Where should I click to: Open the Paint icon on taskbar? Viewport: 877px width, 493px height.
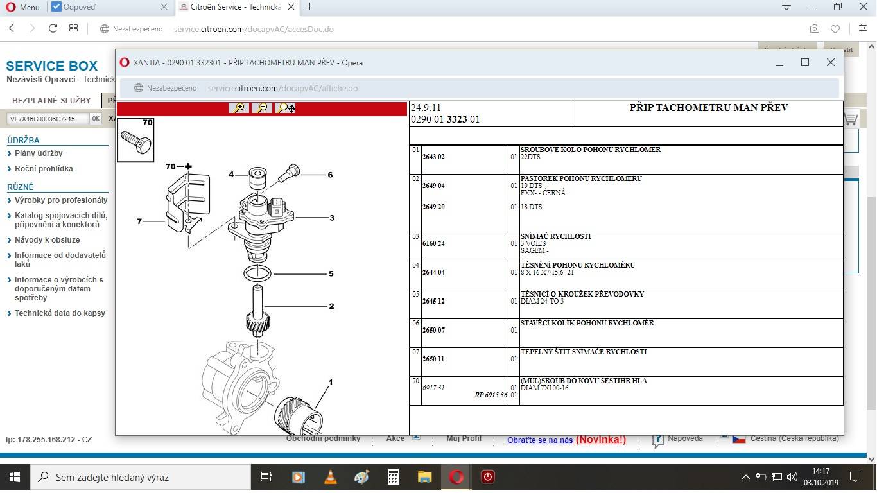(x=362, y=477)
